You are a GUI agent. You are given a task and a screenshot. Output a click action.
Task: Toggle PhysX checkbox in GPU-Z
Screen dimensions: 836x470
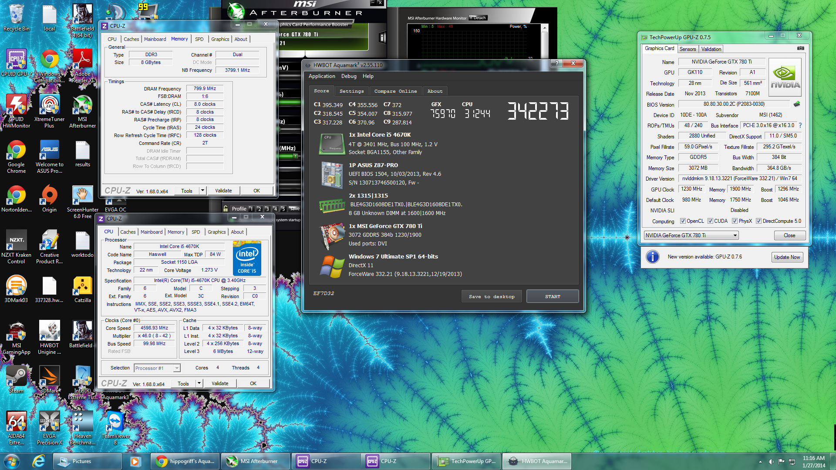coord(735,221)
